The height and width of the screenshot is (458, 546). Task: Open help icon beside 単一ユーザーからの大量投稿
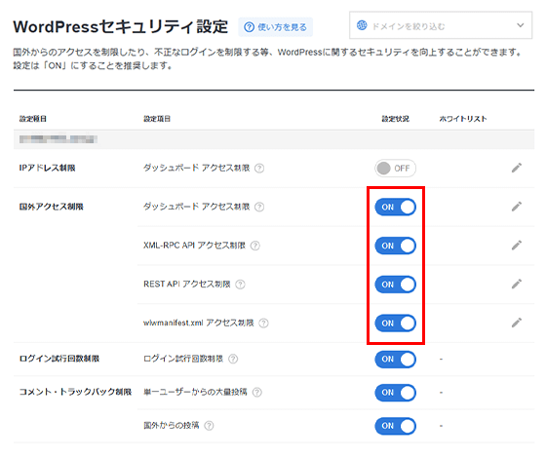point(257,393)
